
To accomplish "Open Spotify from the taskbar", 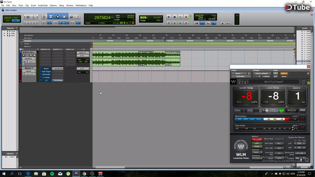I will tap(52, 174).
